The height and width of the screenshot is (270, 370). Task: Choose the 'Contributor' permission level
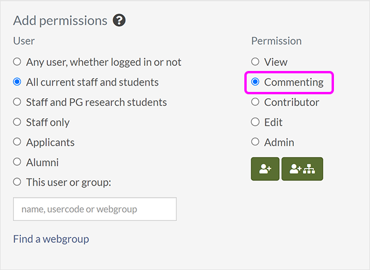(x=255, y=102)
